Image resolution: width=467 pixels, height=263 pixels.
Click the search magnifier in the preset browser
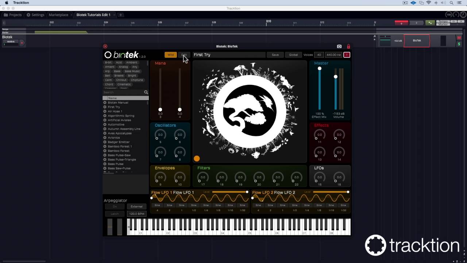(146, 92)
